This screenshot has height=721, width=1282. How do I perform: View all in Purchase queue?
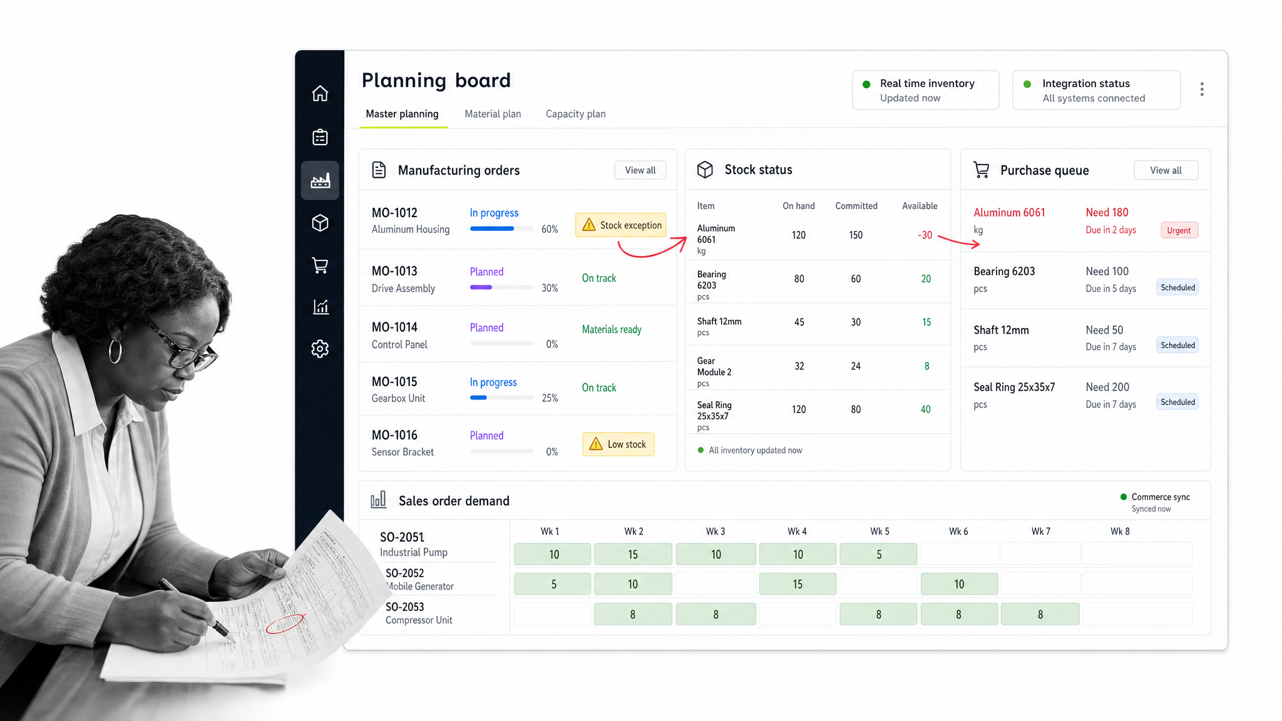tap(1166, 170)
